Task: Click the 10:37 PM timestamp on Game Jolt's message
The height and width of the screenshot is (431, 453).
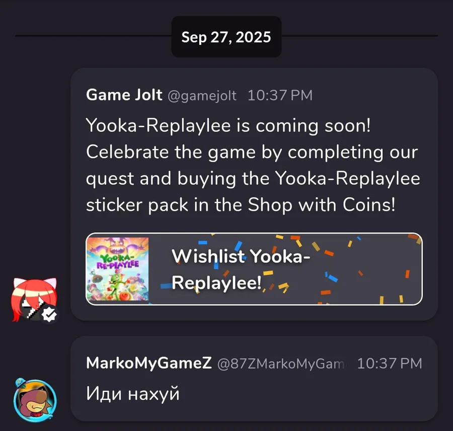Action: point(280,95)
